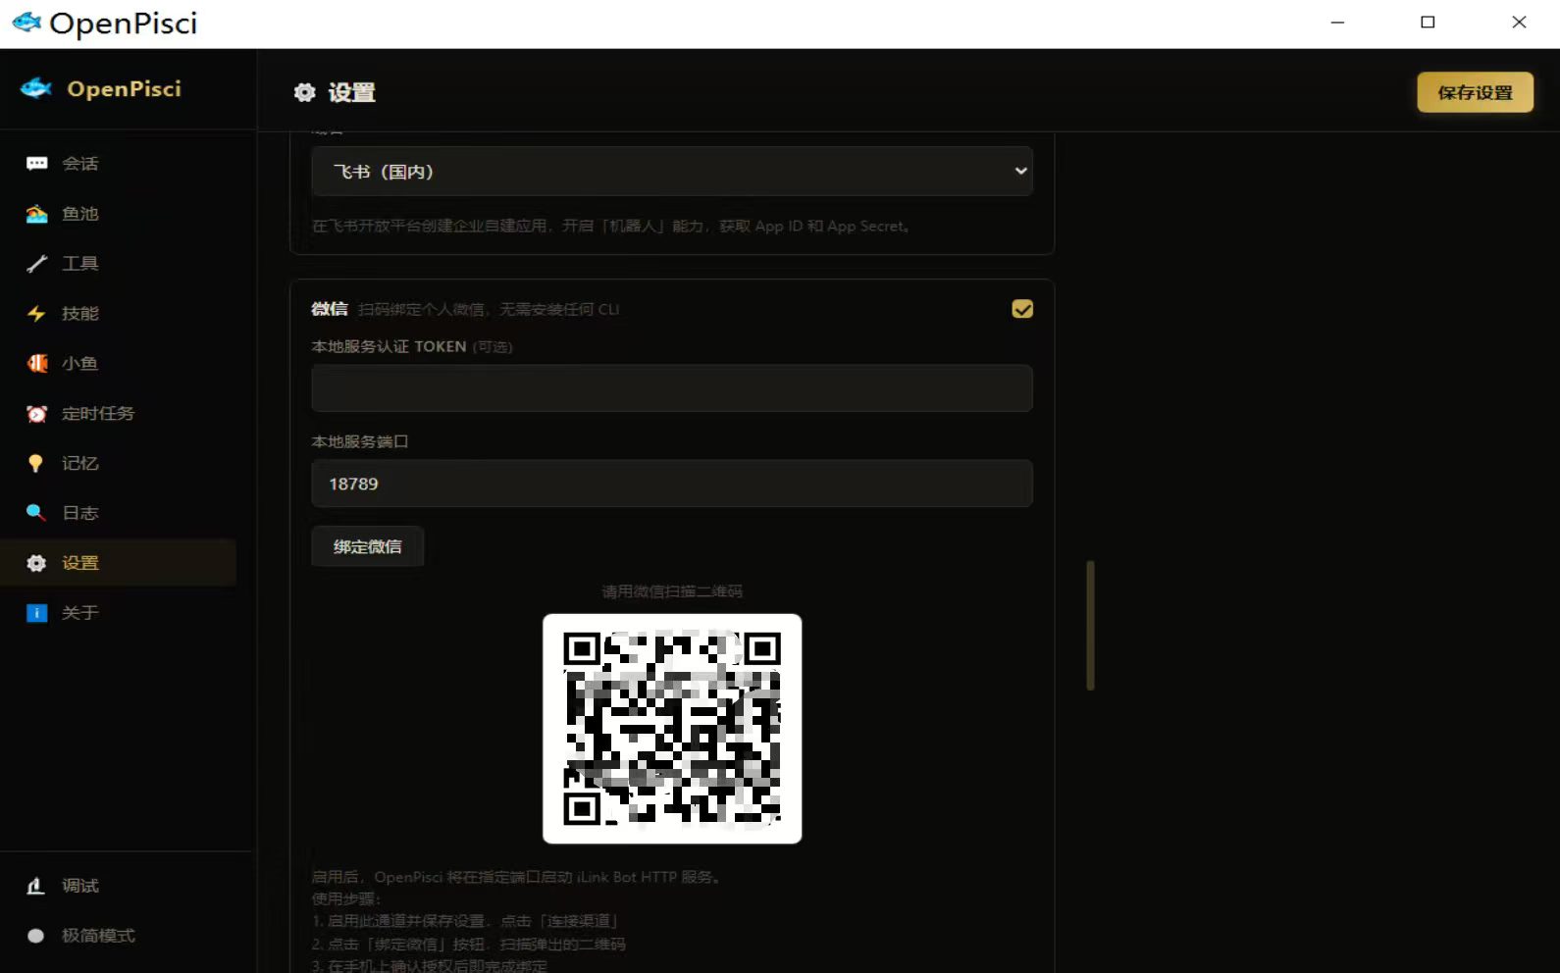This screenshot has height=973, width=1560.
Task: Expand the 飞书（国内） dropdown
Action: click(672, 172)
